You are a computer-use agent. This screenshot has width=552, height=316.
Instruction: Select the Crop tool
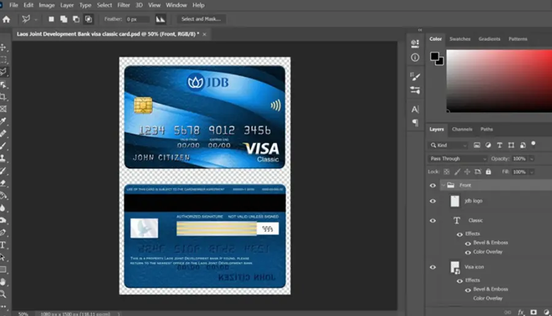(x=3, y=97)
